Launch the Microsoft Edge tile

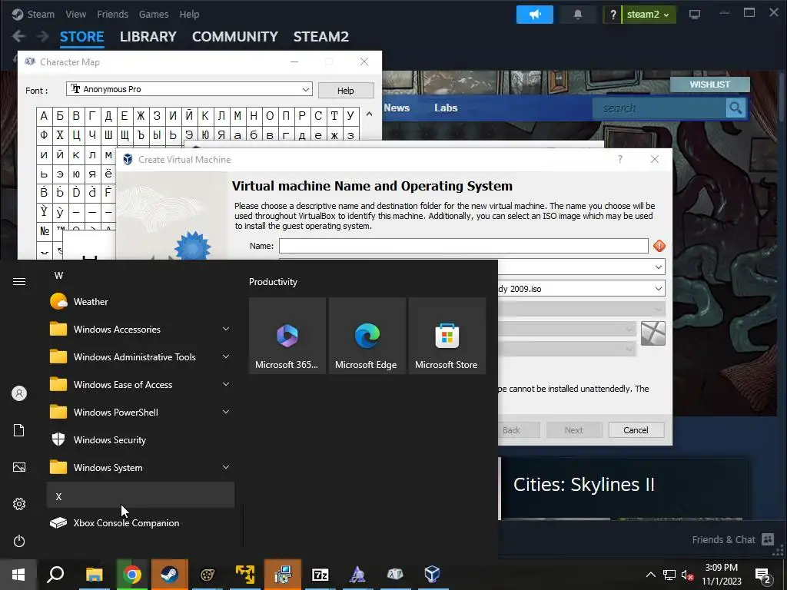coord(367,336)
